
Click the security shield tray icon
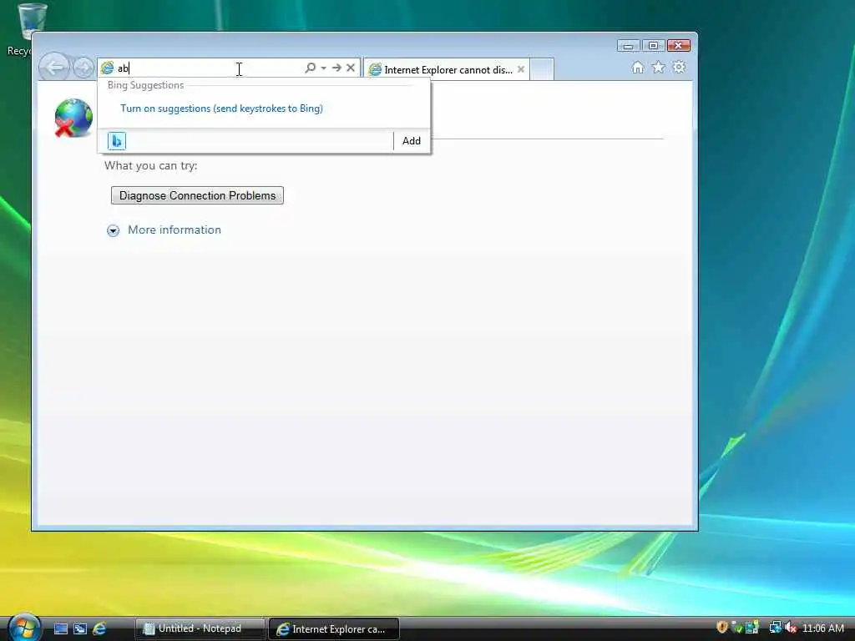click(722, 628)
